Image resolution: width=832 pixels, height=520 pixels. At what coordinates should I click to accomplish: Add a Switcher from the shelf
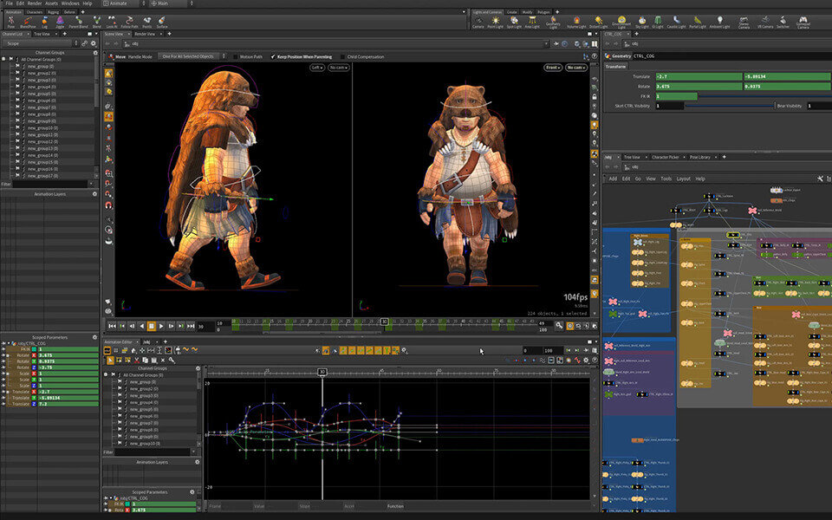(783, 22)
